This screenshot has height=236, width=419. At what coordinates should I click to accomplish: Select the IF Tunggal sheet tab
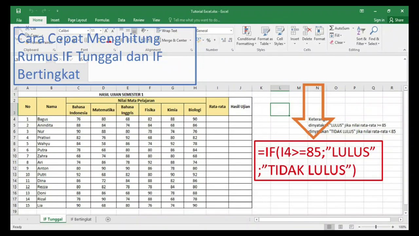click(x=53, y=219)
